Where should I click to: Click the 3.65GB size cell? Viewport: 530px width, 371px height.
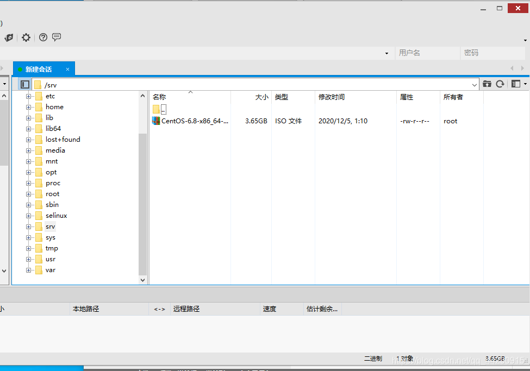pos(256,121)
